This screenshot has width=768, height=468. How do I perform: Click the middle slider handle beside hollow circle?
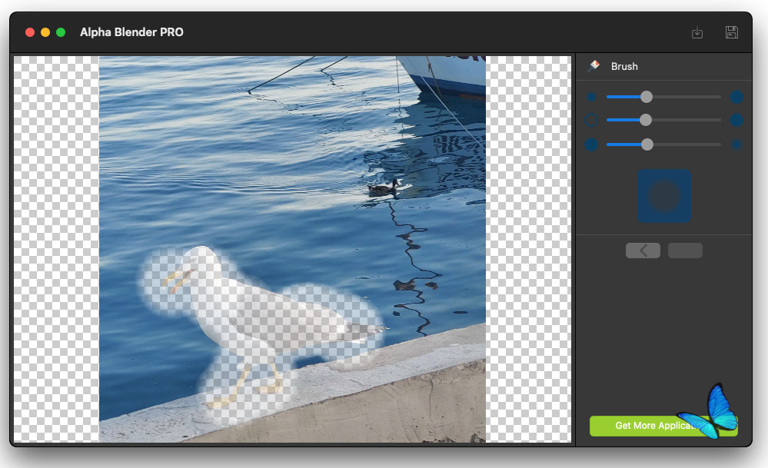click(646, 120)
